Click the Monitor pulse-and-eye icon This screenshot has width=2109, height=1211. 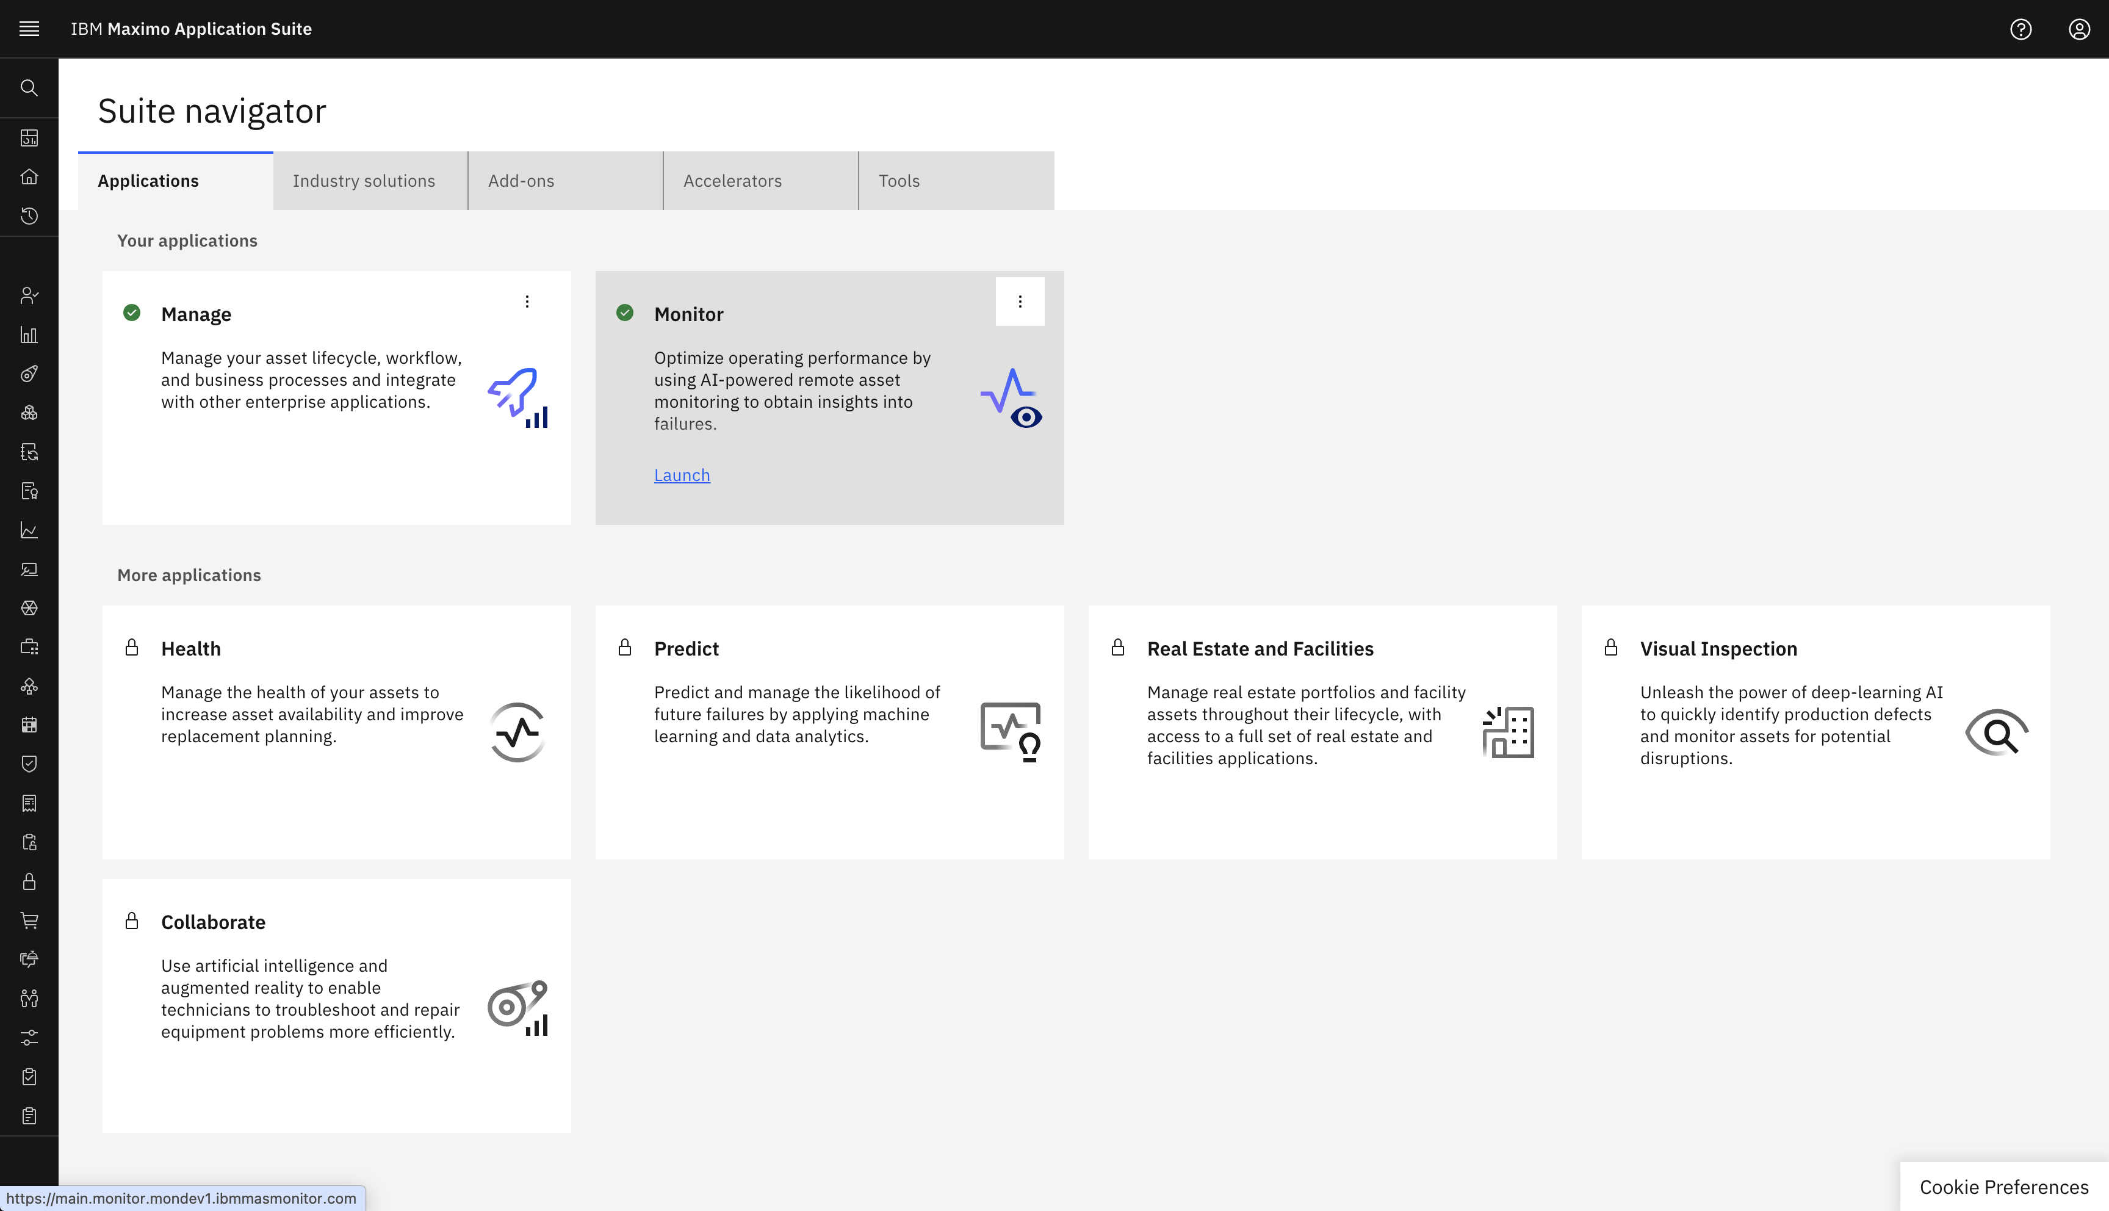(1011, 397)
